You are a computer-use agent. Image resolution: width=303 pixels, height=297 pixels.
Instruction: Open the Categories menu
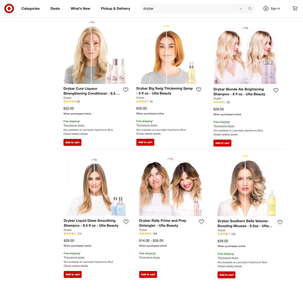click(30, 8)
